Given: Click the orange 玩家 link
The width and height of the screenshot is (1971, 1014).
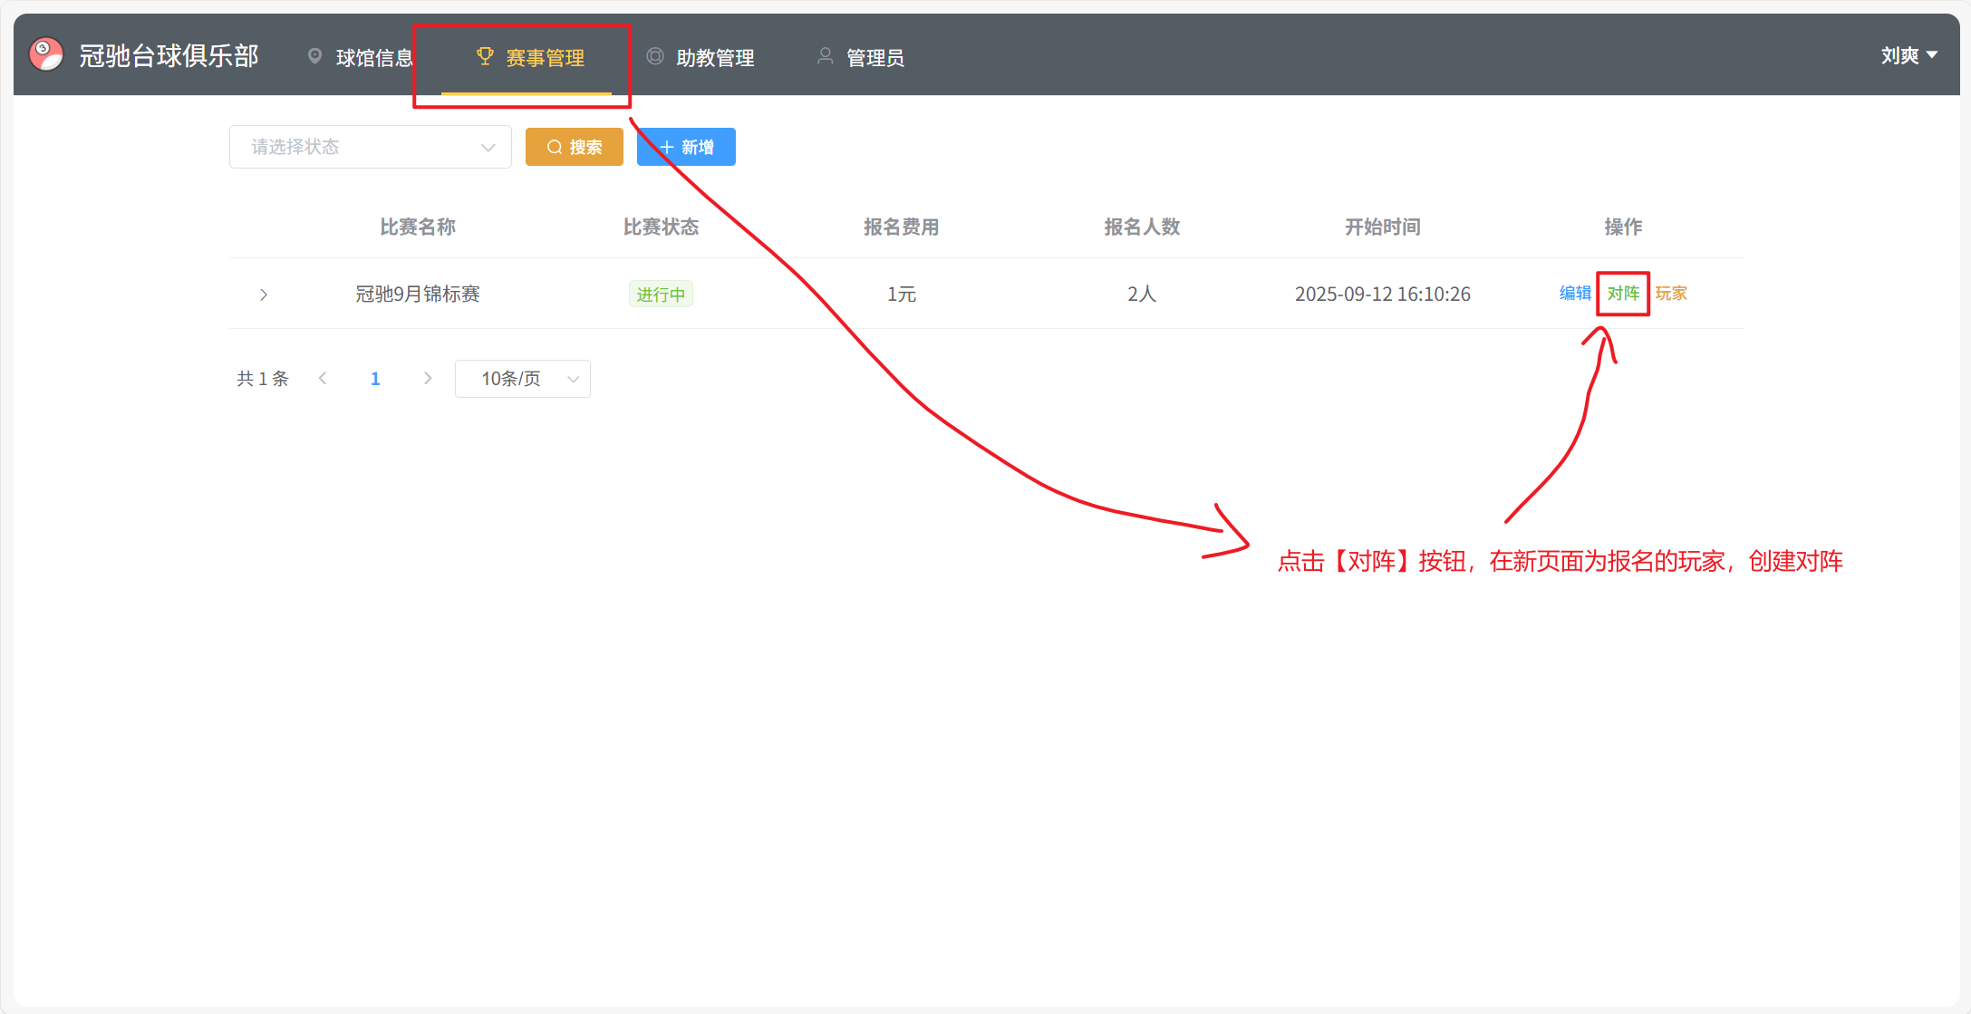Looking at the screenshot, I should [x=1671, y=294].
